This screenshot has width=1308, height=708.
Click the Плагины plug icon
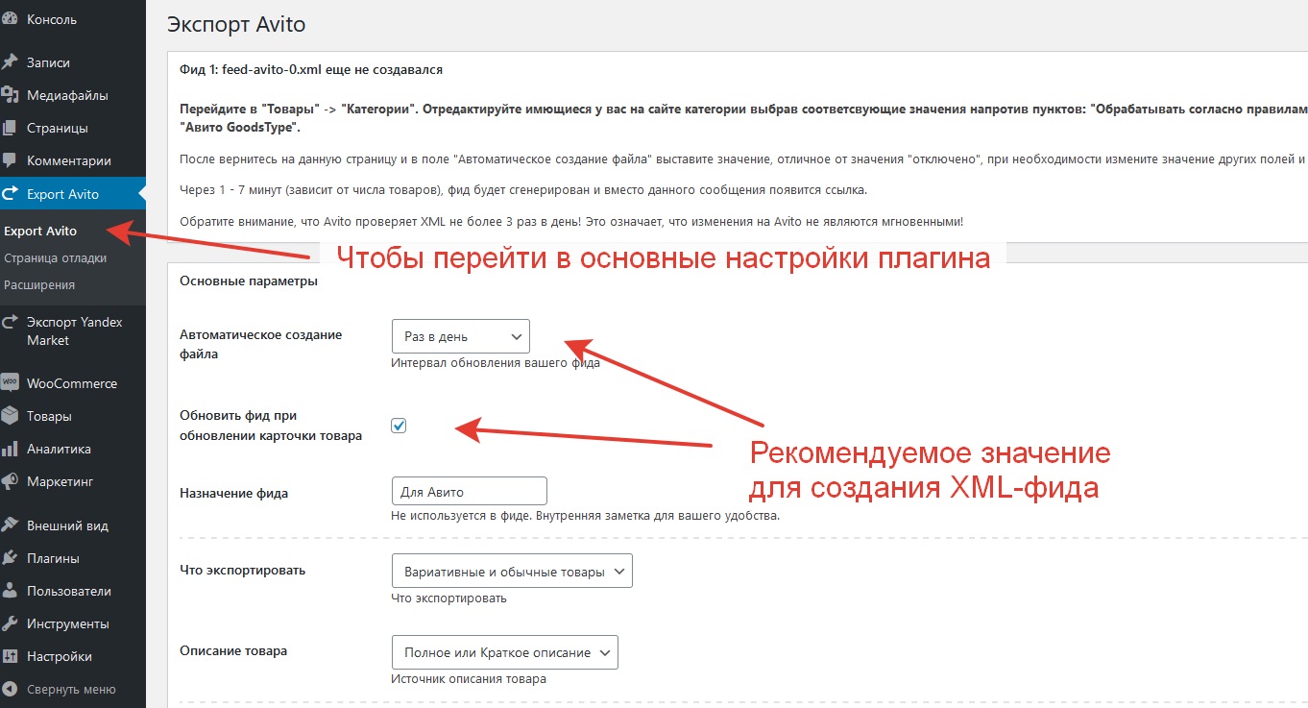coord(10,558)
